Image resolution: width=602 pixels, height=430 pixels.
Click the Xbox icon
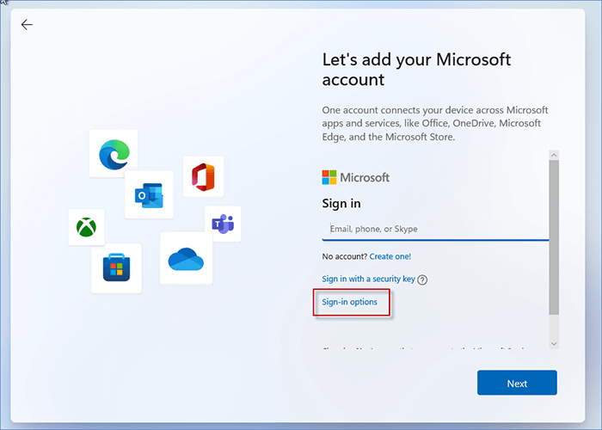pyautogui.click(x=86, y=227)
